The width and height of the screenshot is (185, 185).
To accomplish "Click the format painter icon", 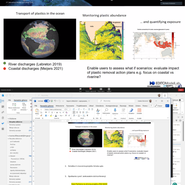I will click(x=41, y=116).
